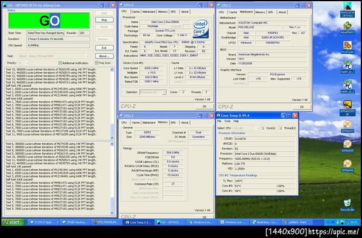Click the lower ORTHOS log scrollbar up arrow
This screenshot has height=238, width=362.
112,144
